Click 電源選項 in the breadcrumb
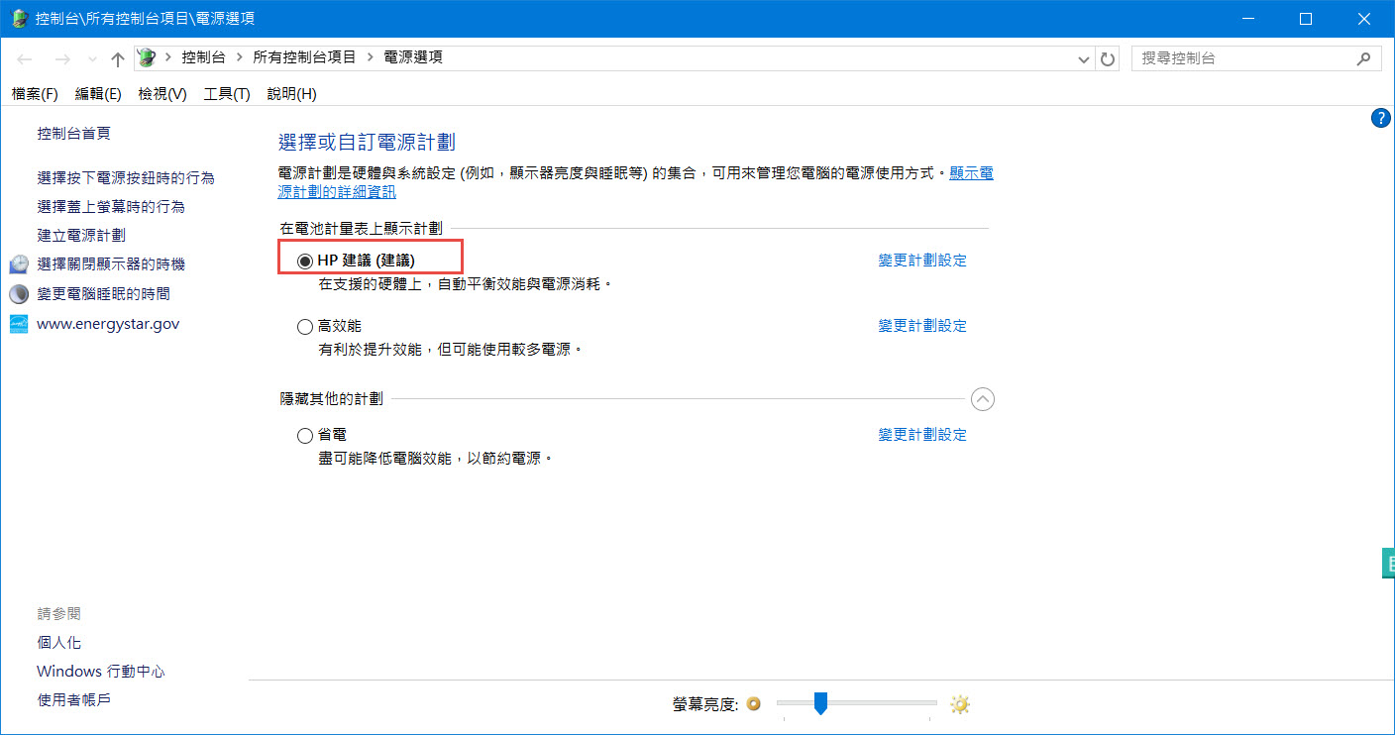This screenshot has width=1395, height=735. pos(413,57)
